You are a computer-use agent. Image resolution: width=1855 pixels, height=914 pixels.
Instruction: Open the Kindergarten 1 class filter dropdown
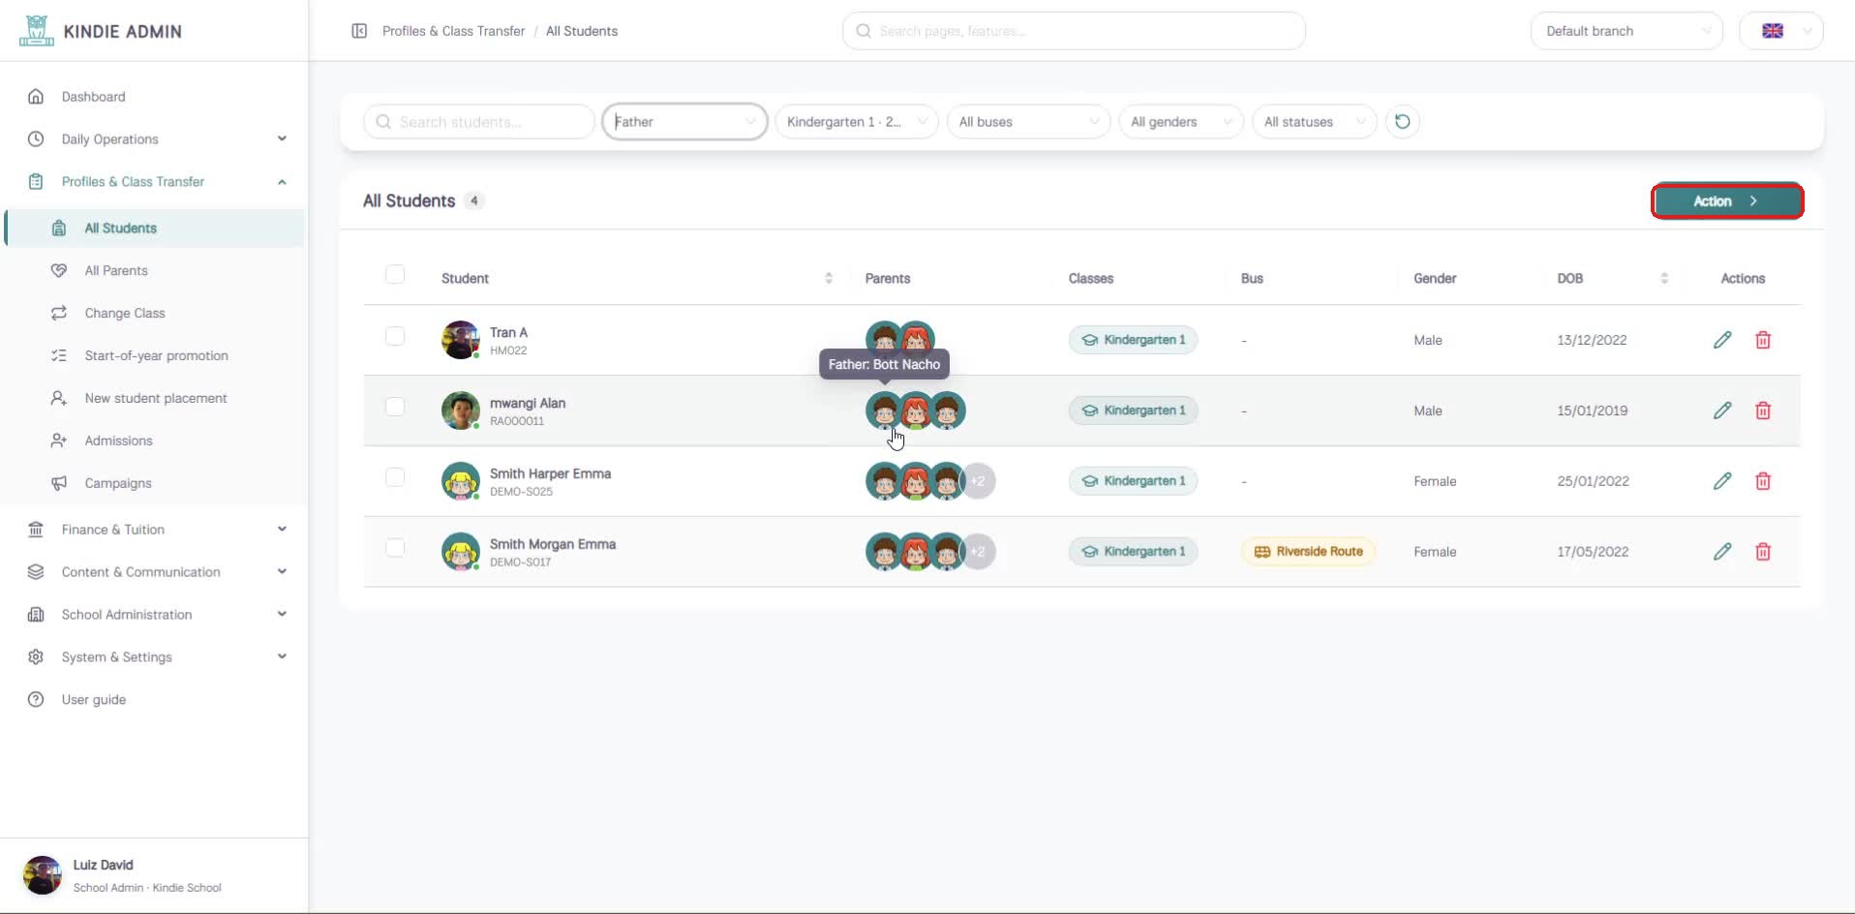(x=857, y=122)
